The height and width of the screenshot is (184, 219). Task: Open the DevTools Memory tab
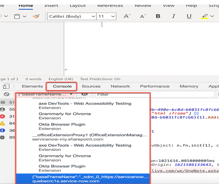point(189,86)
